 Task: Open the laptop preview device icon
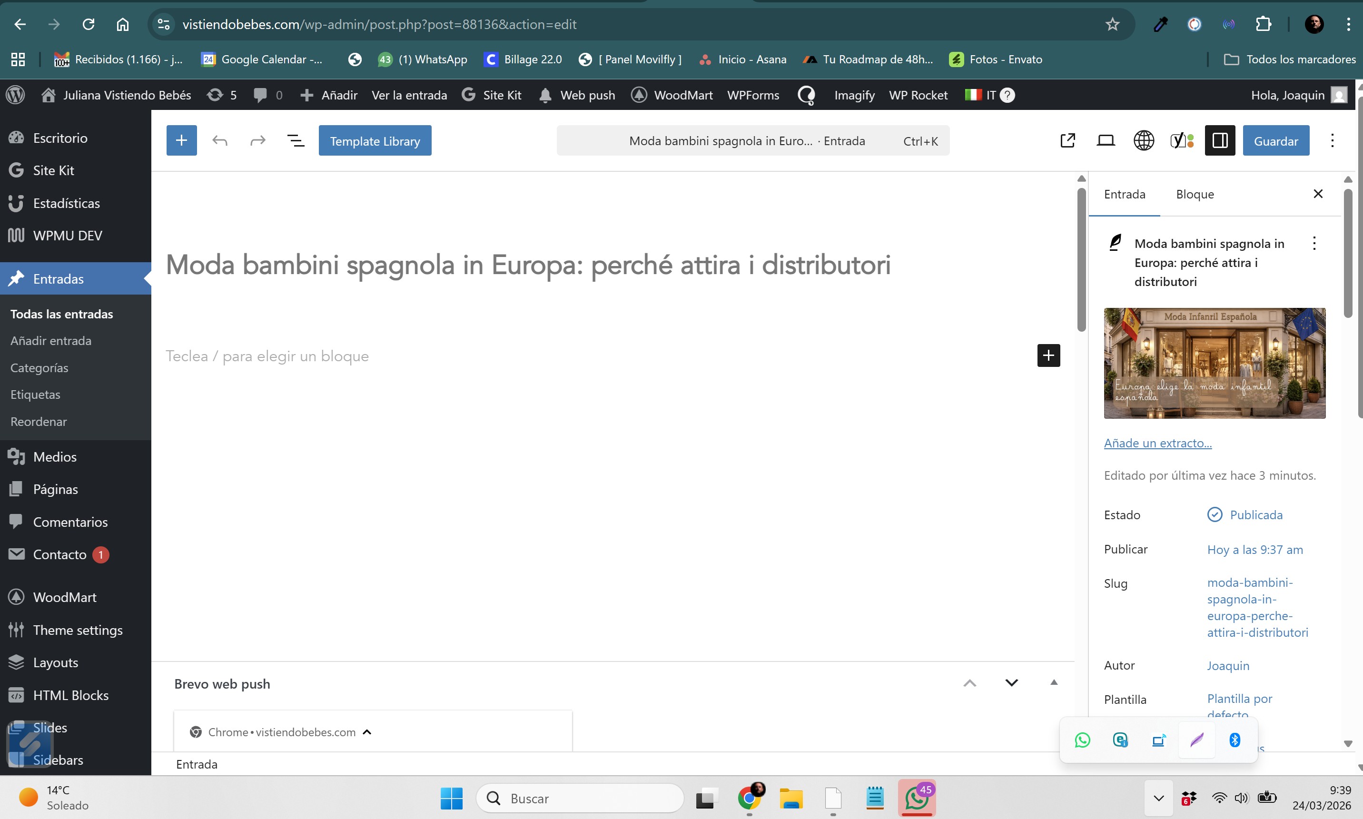click(1106, 141)
